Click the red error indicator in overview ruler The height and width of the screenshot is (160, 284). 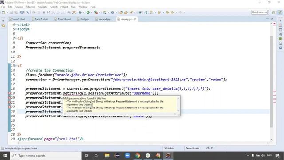click(x=275, y=24)
